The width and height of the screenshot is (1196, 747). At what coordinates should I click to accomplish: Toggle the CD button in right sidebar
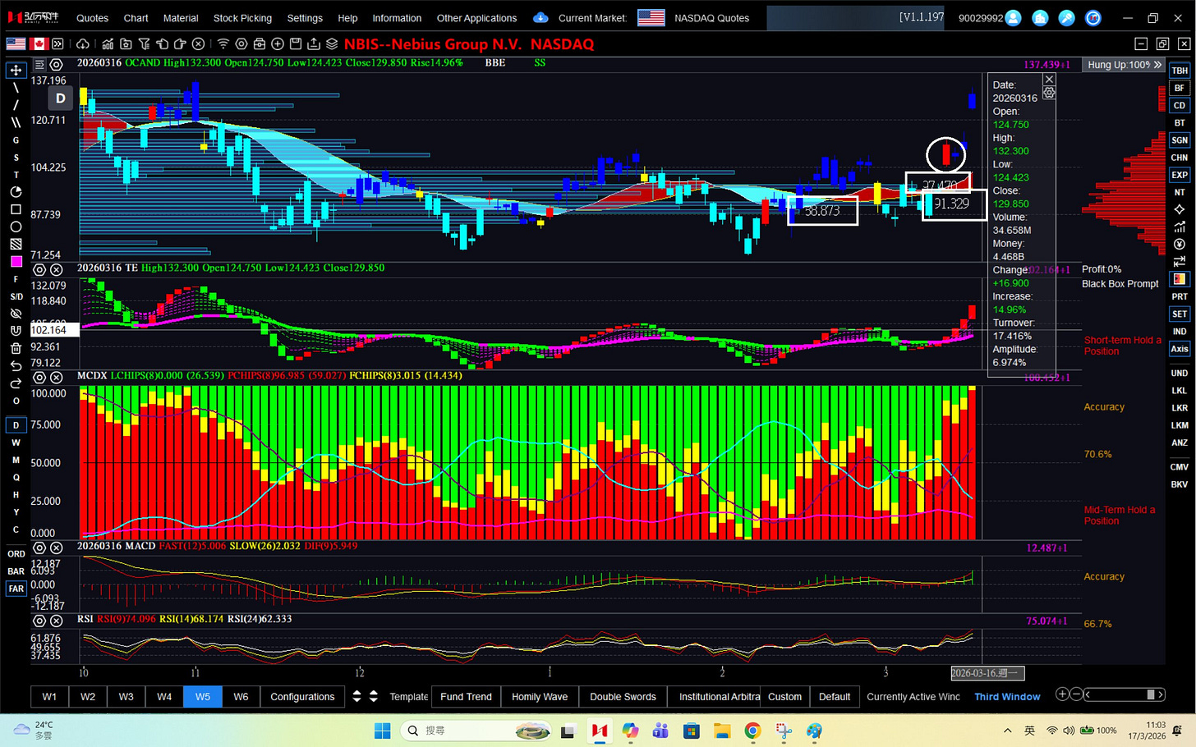point(1180,105)
